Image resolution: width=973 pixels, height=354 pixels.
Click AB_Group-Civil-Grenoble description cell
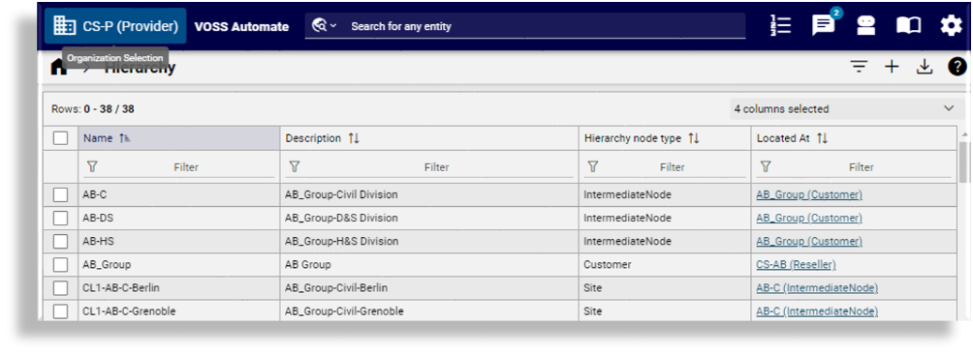[x=428, y=311]
